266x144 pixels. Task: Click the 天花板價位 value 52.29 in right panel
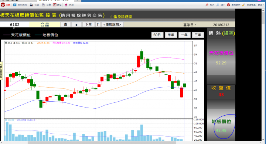221,63
